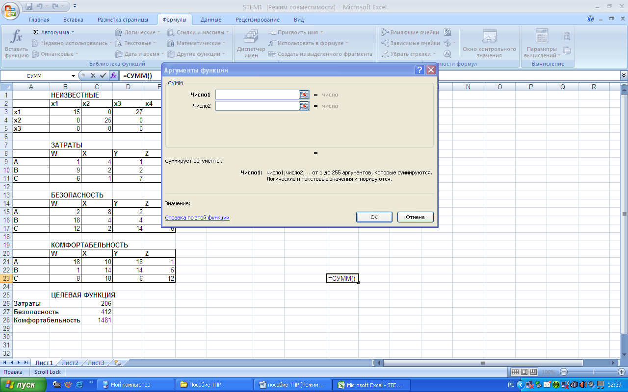Click Убрать стрелки remove arrows
Image resolution: width=628 pixels, height=392 pixels.
tap(409, 54)
